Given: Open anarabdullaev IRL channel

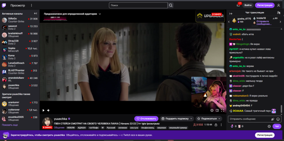Looking at the screenshot, I should (x=20, y=79).
